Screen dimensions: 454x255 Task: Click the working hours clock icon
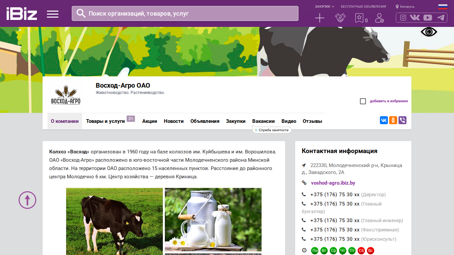click(x=304, y=250)
